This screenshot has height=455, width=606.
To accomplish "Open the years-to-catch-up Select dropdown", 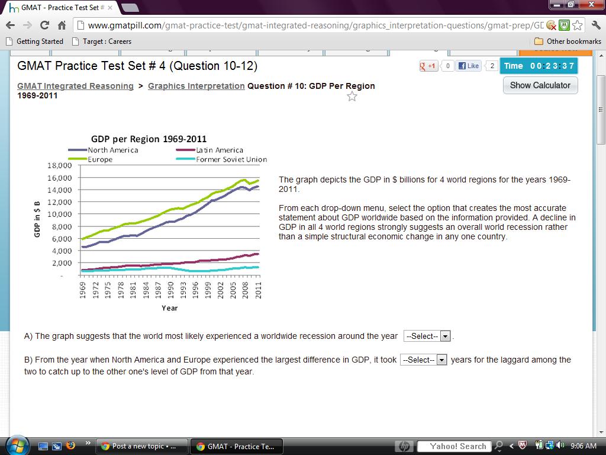I will (423, 360).
